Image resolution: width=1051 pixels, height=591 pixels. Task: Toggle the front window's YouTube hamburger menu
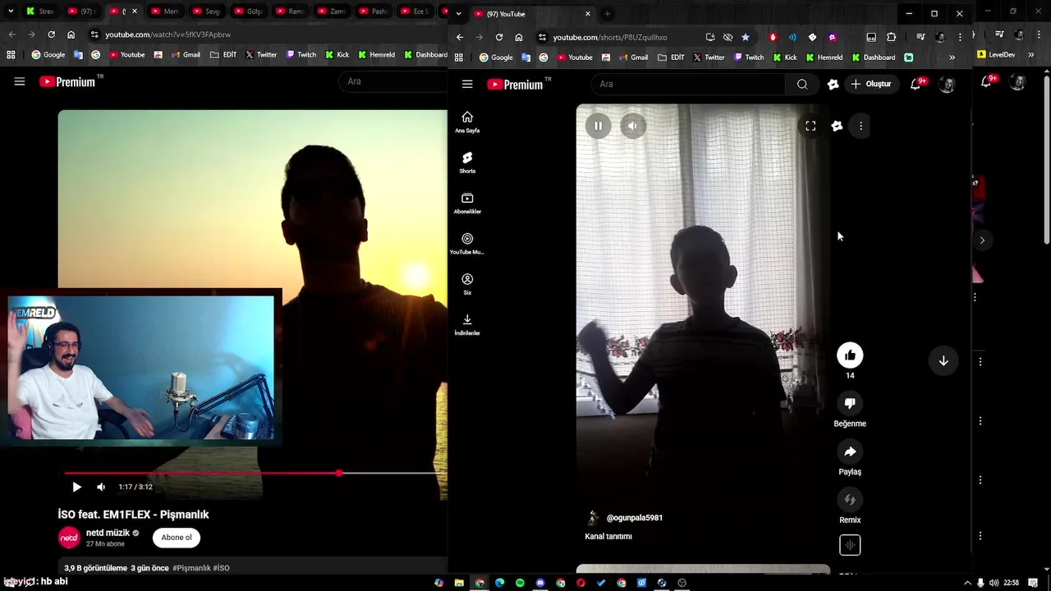[x=467, y=84]
